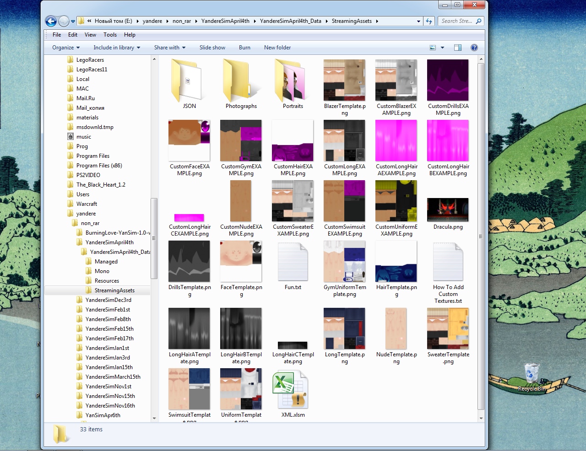Open the Organize dropdown menu

tap(66, 48)
